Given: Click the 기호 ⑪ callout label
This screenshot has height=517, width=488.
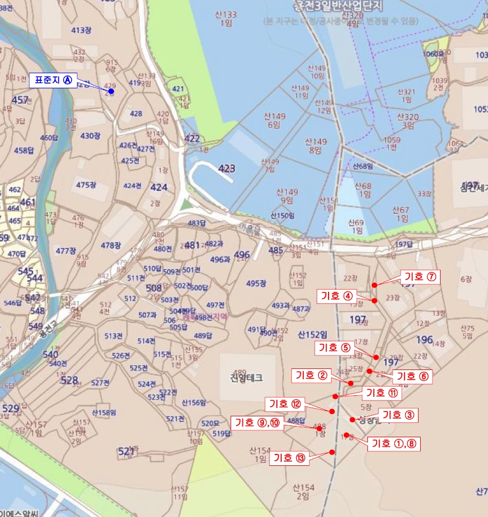Looking at the screenshot, I should (x=382, y=393).
